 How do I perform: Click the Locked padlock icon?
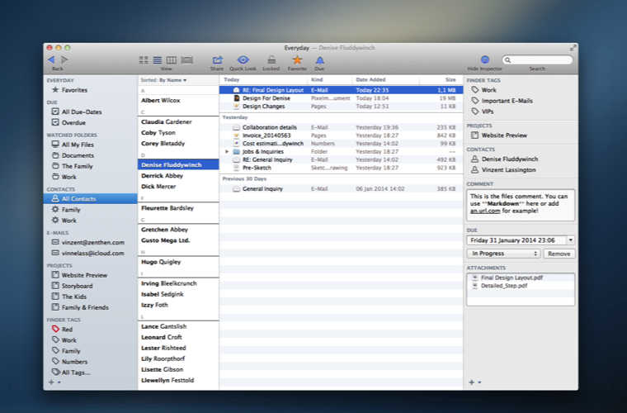coord(271,59)
